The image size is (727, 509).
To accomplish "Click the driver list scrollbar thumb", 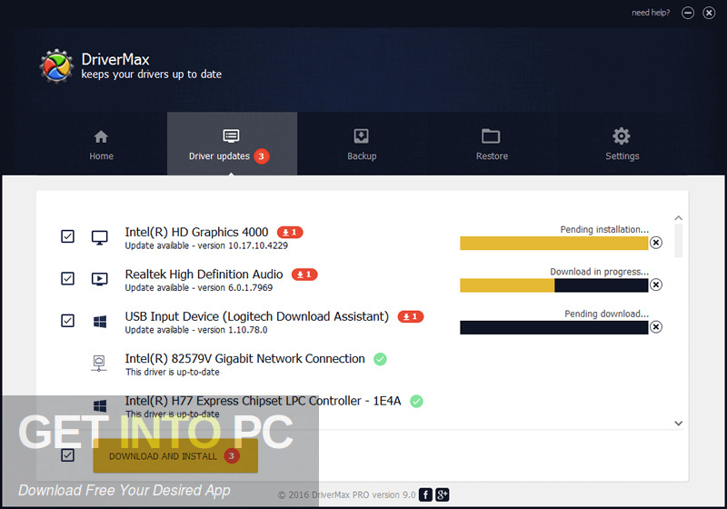I will (678, 241).
